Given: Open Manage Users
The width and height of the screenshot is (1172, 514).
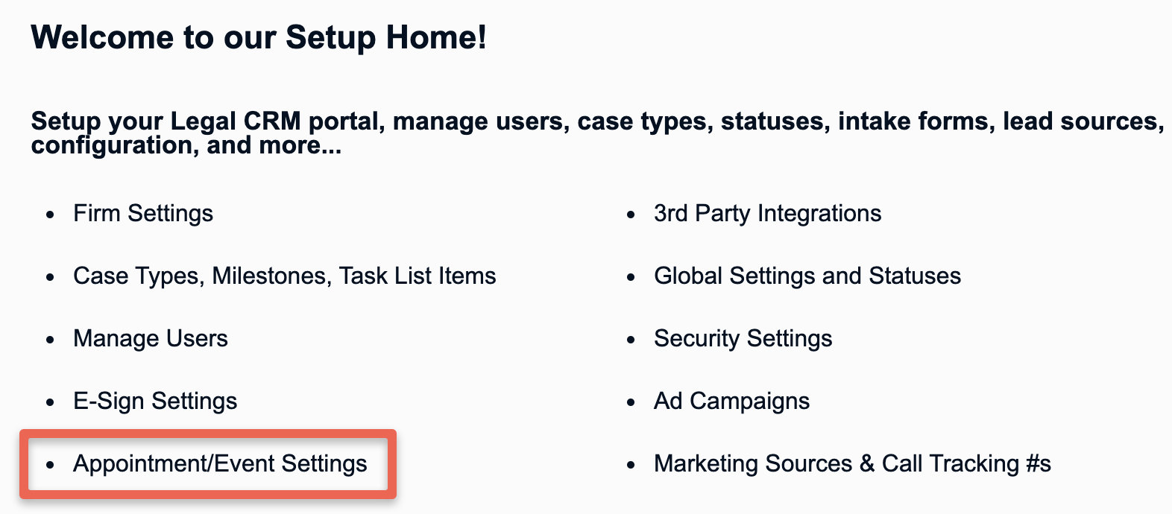Looking at the screenshot, I should coord(151,339).
